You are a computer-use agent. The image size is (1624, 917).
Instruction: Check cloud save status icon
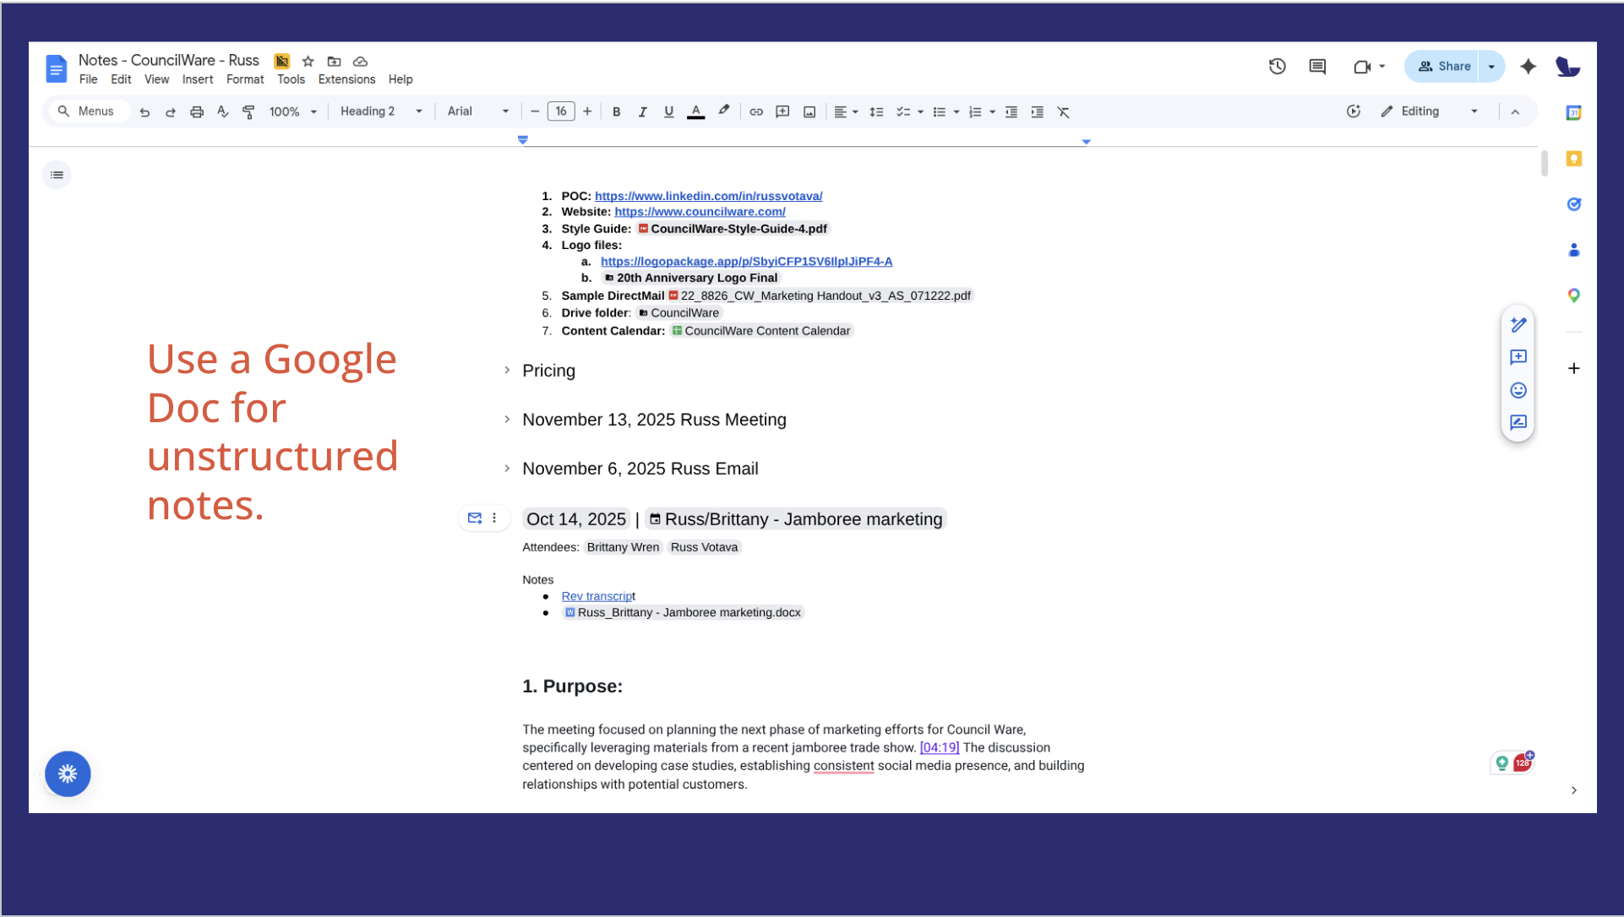tap(360, 61)
